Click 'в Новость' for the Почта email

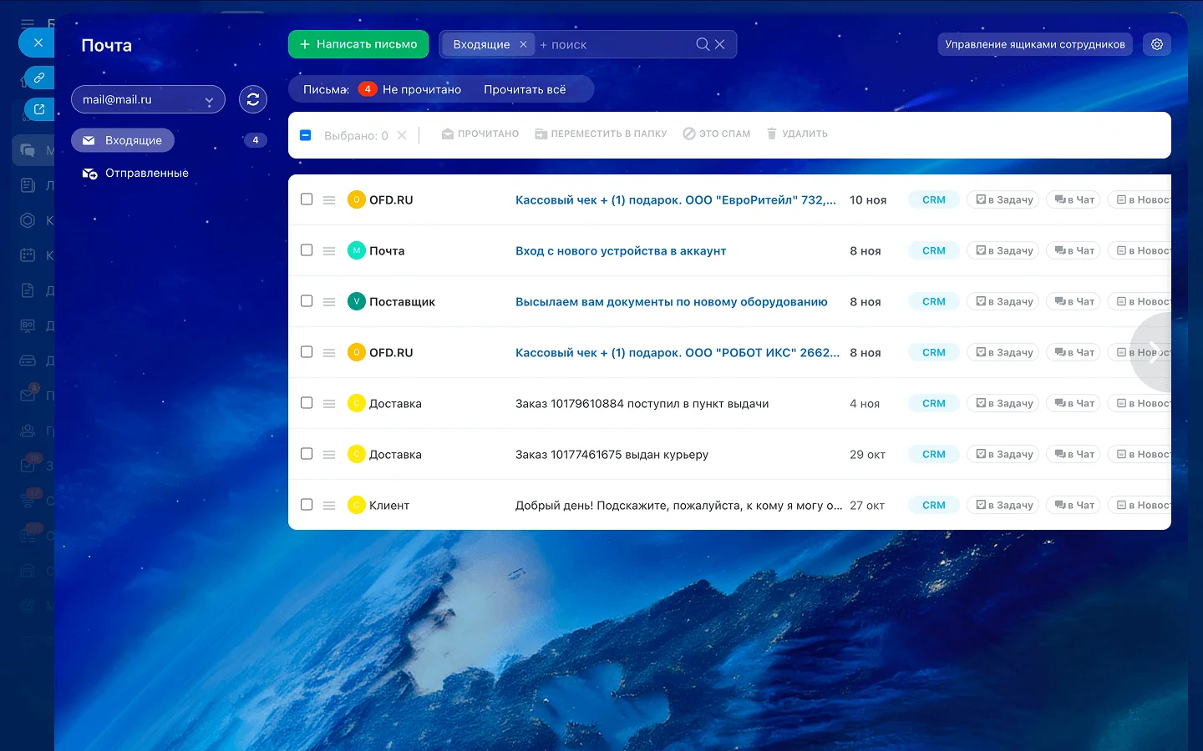pos(1140,250)
